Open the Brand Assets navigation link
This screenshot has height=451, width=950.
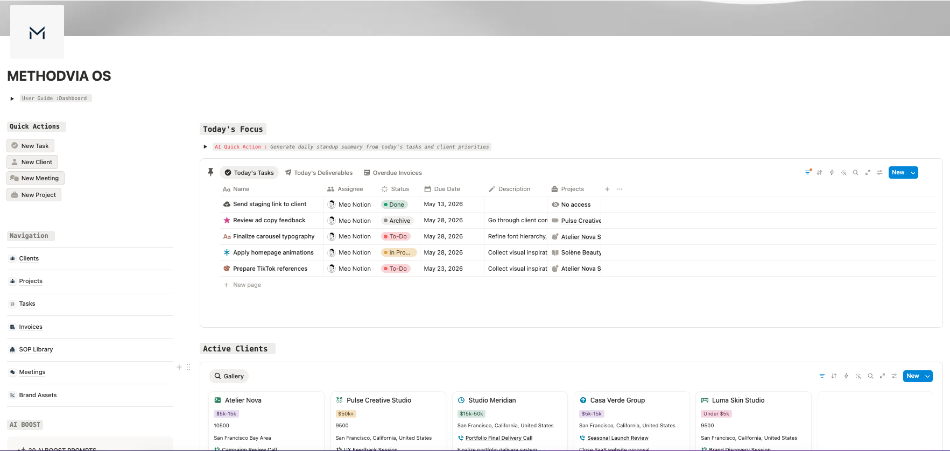[x=38, y=395]
